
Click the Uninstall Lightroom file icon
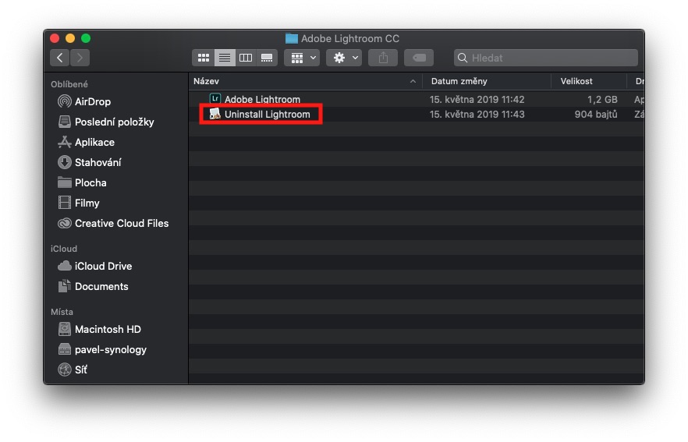(215, 114)
